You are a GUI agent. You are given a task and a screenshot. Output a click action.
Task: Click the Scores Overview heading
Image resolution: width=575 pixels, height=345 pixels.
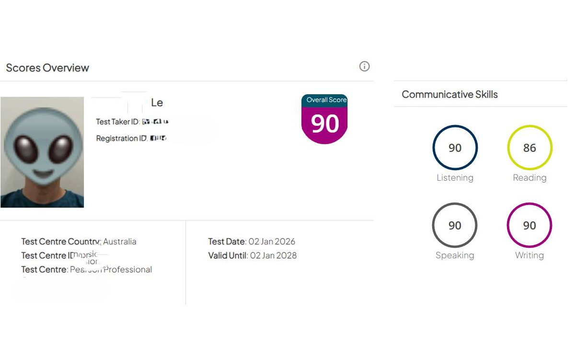pos(47,68)
